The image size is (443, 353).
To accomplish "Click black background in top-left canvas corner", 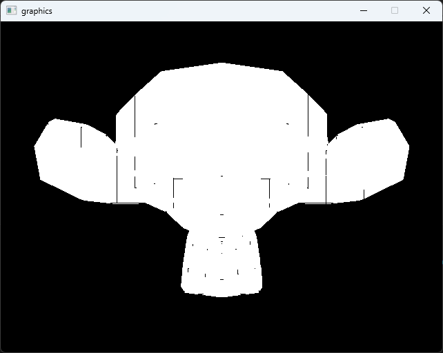I will tap(21, 41).
